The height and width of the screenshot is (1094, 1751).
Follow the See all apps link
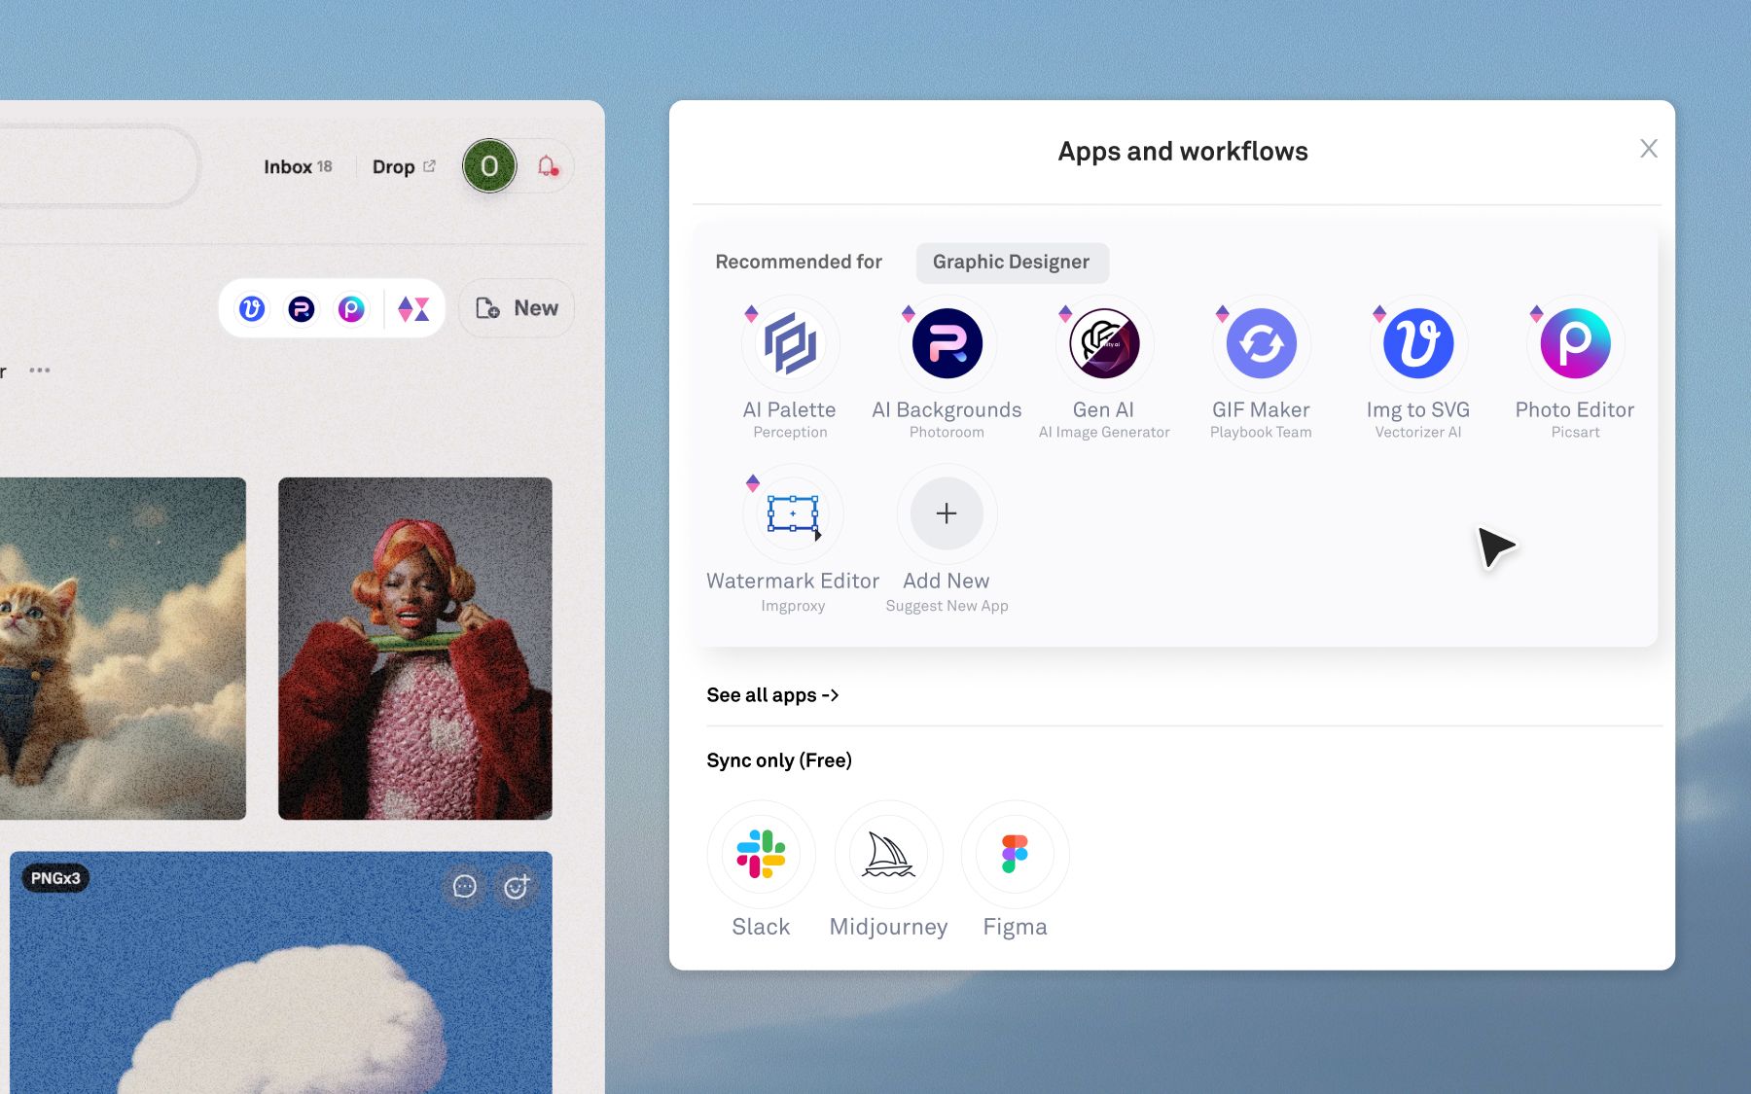tap(772, 695)
